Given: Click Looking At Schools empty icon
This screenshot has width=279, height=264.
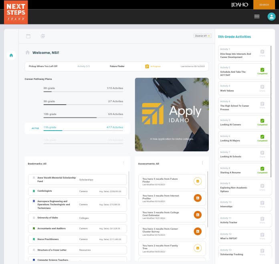Looking at the screenshot, I should click(262, 153).
